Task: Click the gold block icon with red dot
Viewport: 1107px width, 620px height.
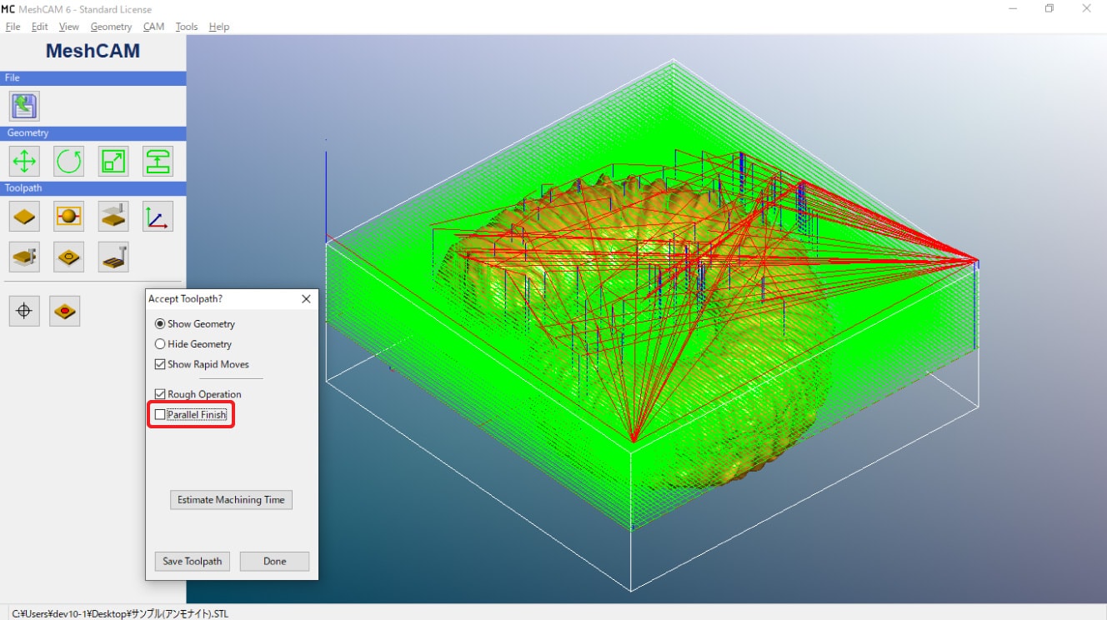Action: [x=64, y=311]
